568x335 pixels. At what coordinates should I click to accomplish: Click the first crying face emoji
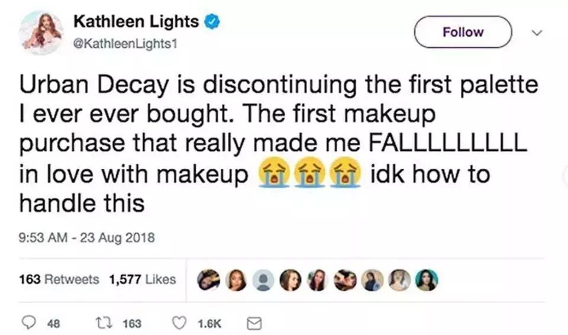272,176
